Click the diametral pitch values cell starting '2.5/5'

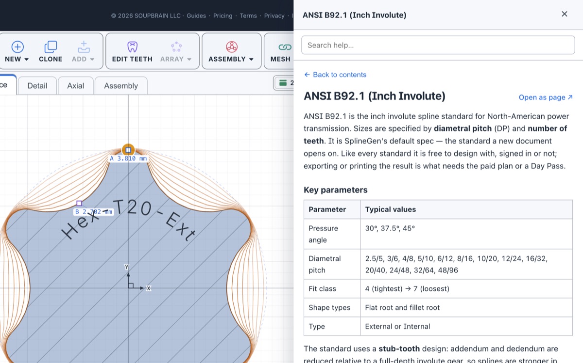tap(466, 264)
